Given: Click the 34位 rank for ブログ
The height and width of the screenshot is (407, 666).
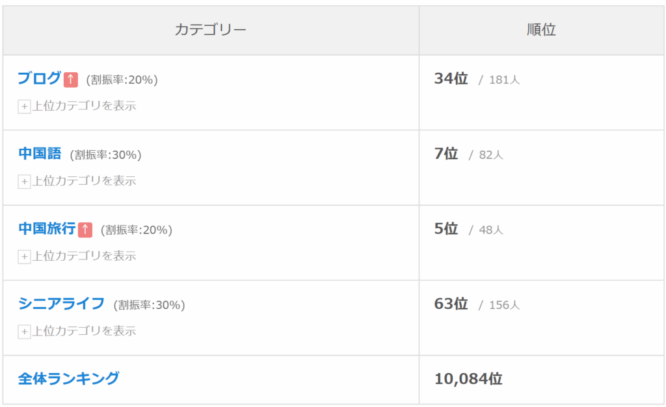Looking at the screenshot, I should click(451, 79).
